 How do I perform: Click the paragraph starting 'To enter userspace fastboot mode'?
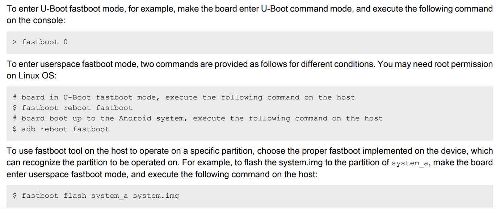pyautogui.click(x=249, y=64)
